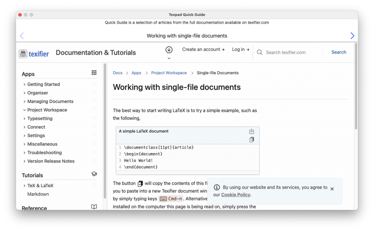Click the 'A simple LaTeX document' snippet title
The height and width of the screenshot is (231, 374).
coord(144,131)
